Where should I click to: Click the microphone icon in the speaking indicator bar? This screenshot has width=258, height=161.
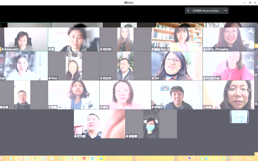click(x=188, y=11)
